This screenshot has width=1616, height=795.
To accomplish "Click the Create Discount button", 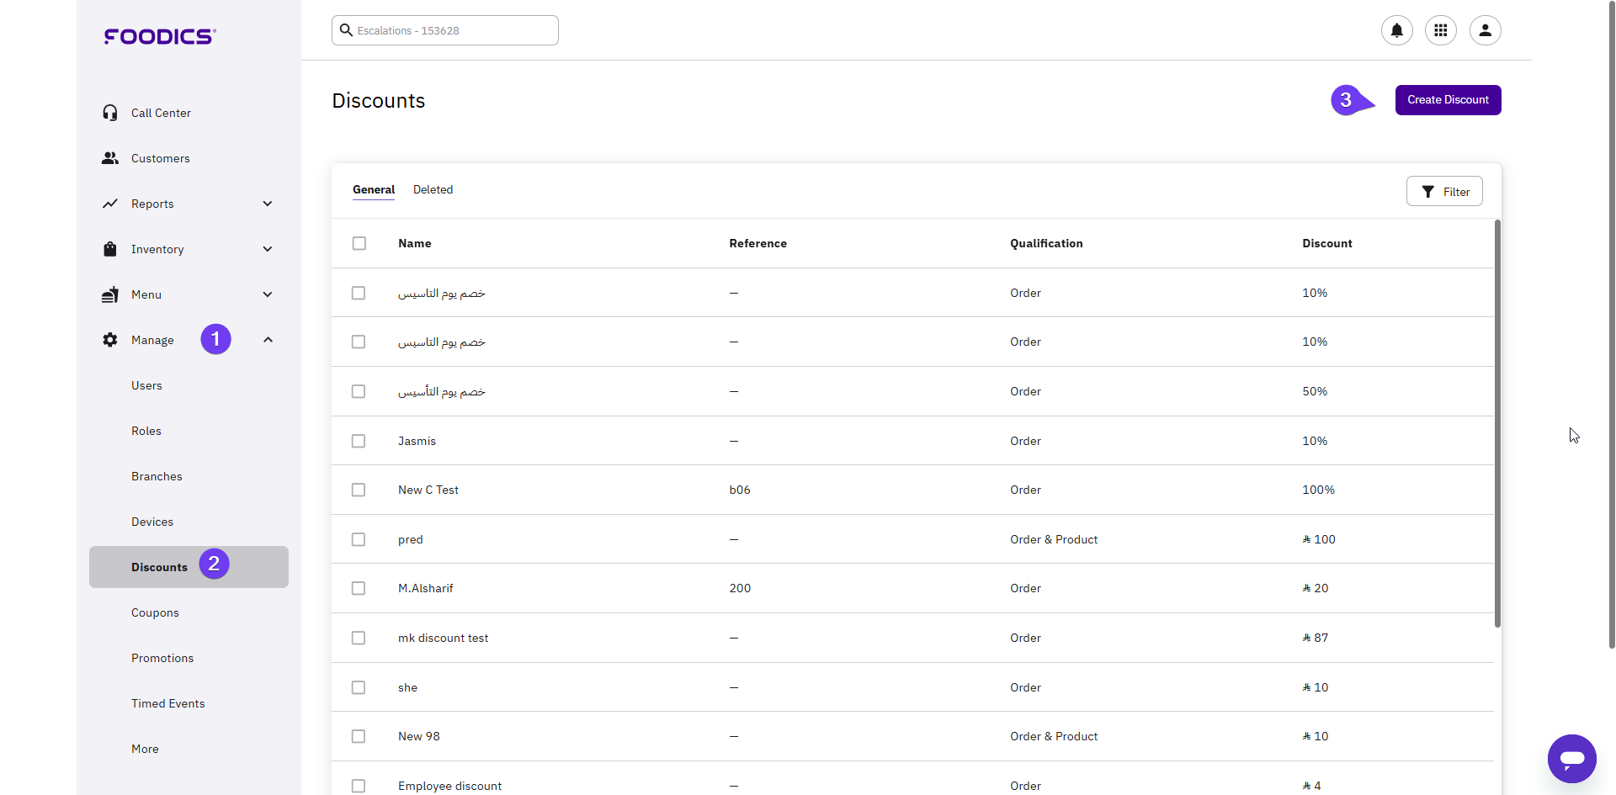I will (x=1448, y=100).
